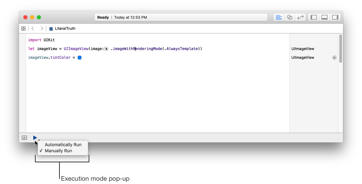Click the editor's vertical scrollbar

point(341,48)
